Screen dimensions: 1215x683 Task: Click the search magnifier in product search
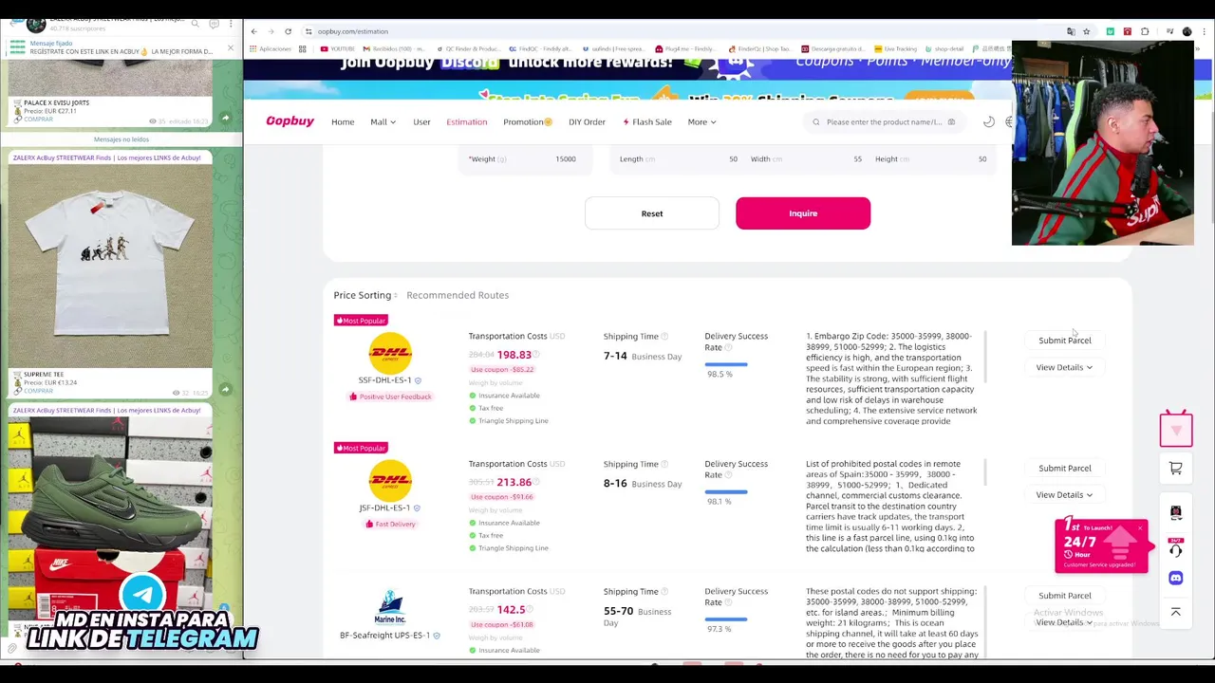[815, 121]
